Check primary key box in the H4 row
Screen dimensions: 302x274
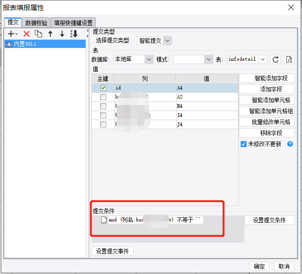click(x=103, y=106)
